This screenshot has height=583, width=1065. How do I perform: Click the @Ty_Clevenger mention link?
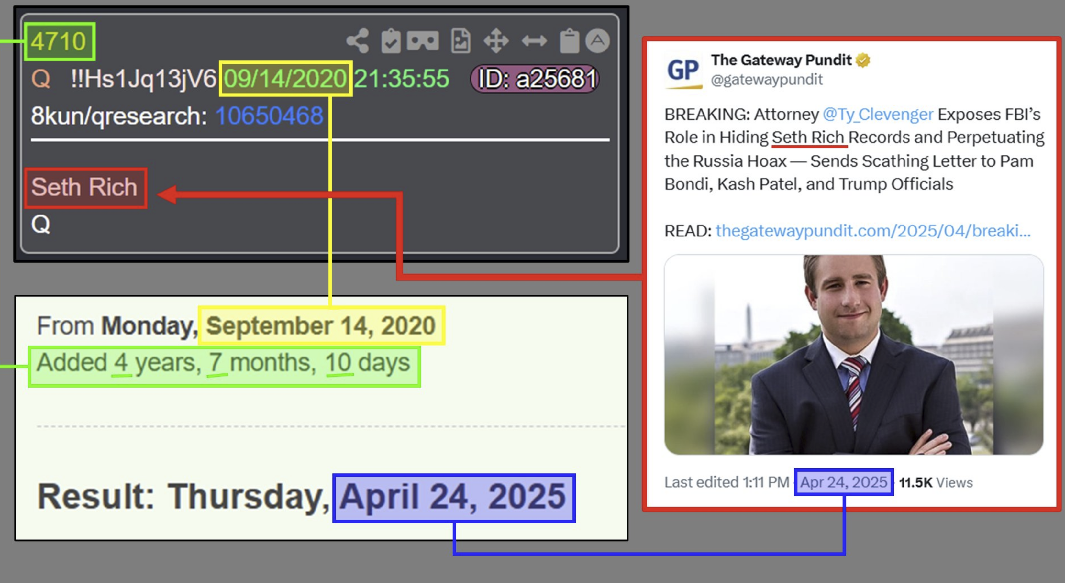tap(878, 114)
